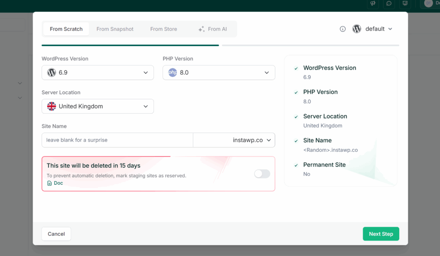Switch to the From Snapshot tab
The height and width of the screenshot is (256, 440).
pos(115,29)
